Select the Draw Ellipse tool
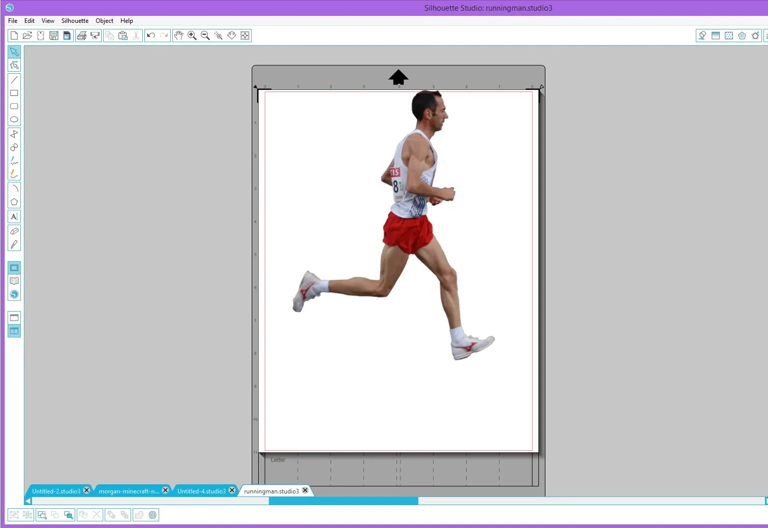The image size is (768, 528). (x=14, y=119)
